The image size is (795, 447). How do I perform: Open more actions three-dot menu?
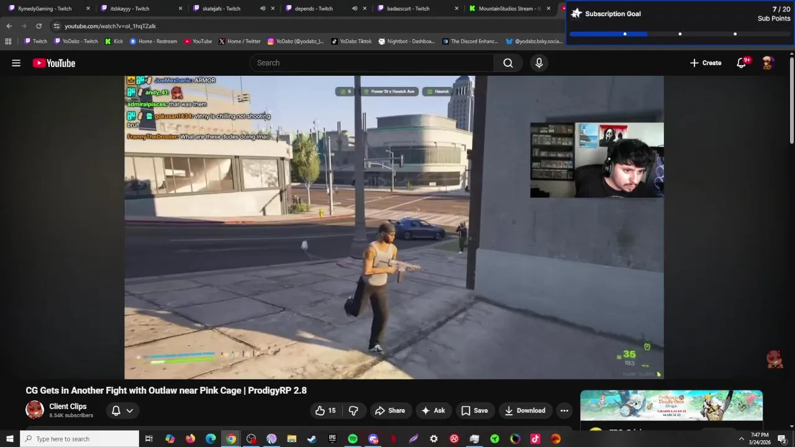coord(564,410)
